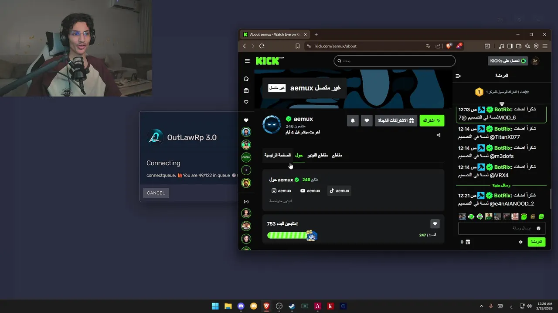Click the @m3dofs chat message
Image resolution: width=558 pixels, height=313 pixels.
pyautogui.click(x=502, y=152)
